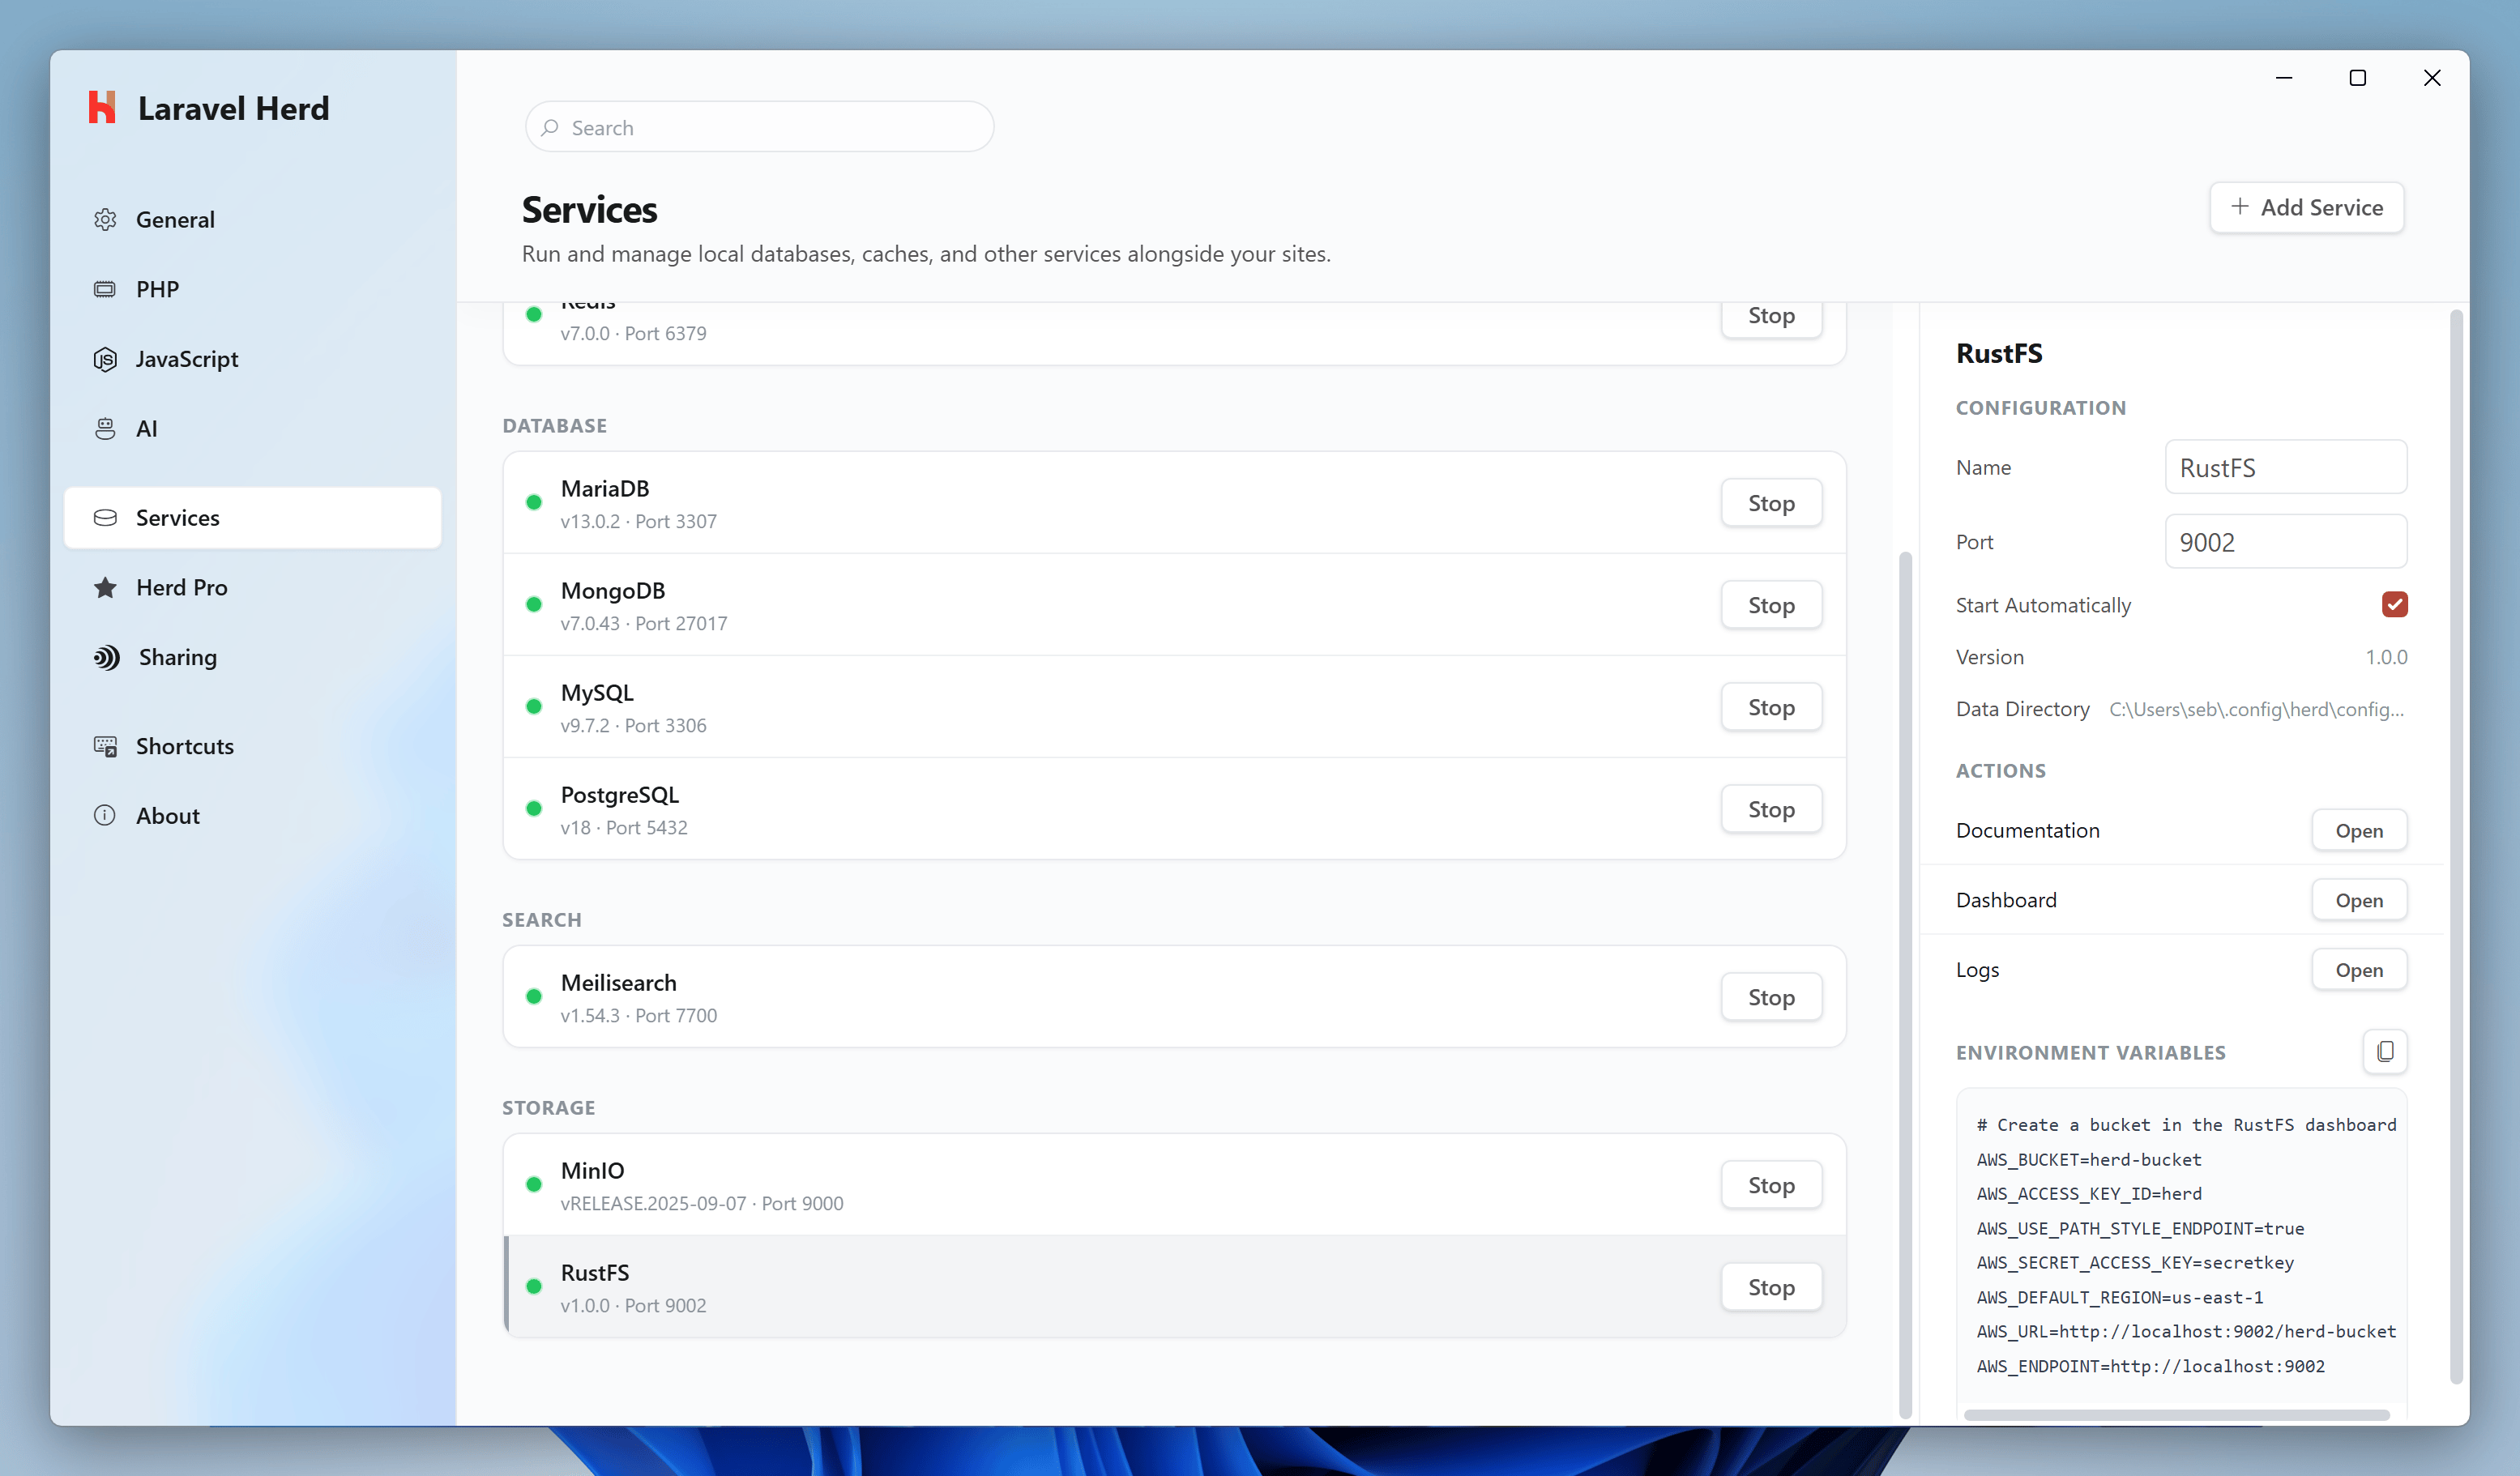Open the General settings section
The image size is (2520, 1476).
coord(252,219)
